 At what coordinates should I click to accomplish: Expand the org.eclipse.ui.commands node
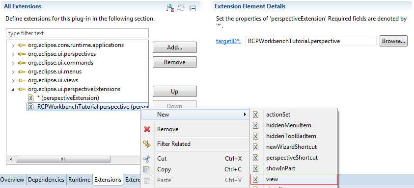(13, 63)
